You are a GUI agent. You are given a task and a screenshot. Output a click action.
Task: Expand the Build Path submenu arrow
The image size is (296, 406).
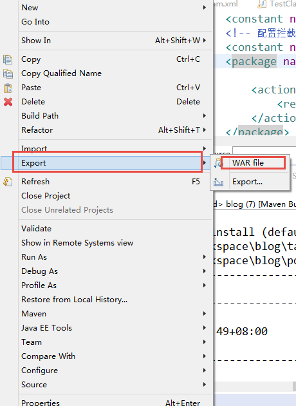(205, 116)
